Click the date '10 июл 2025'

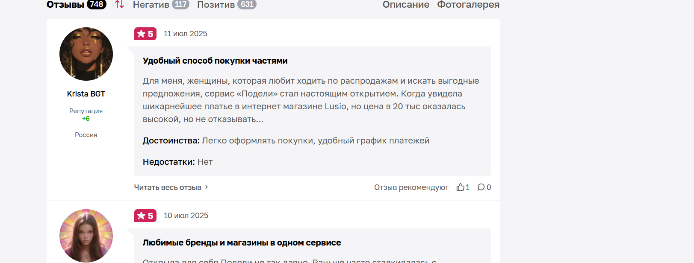coord(186,216)
